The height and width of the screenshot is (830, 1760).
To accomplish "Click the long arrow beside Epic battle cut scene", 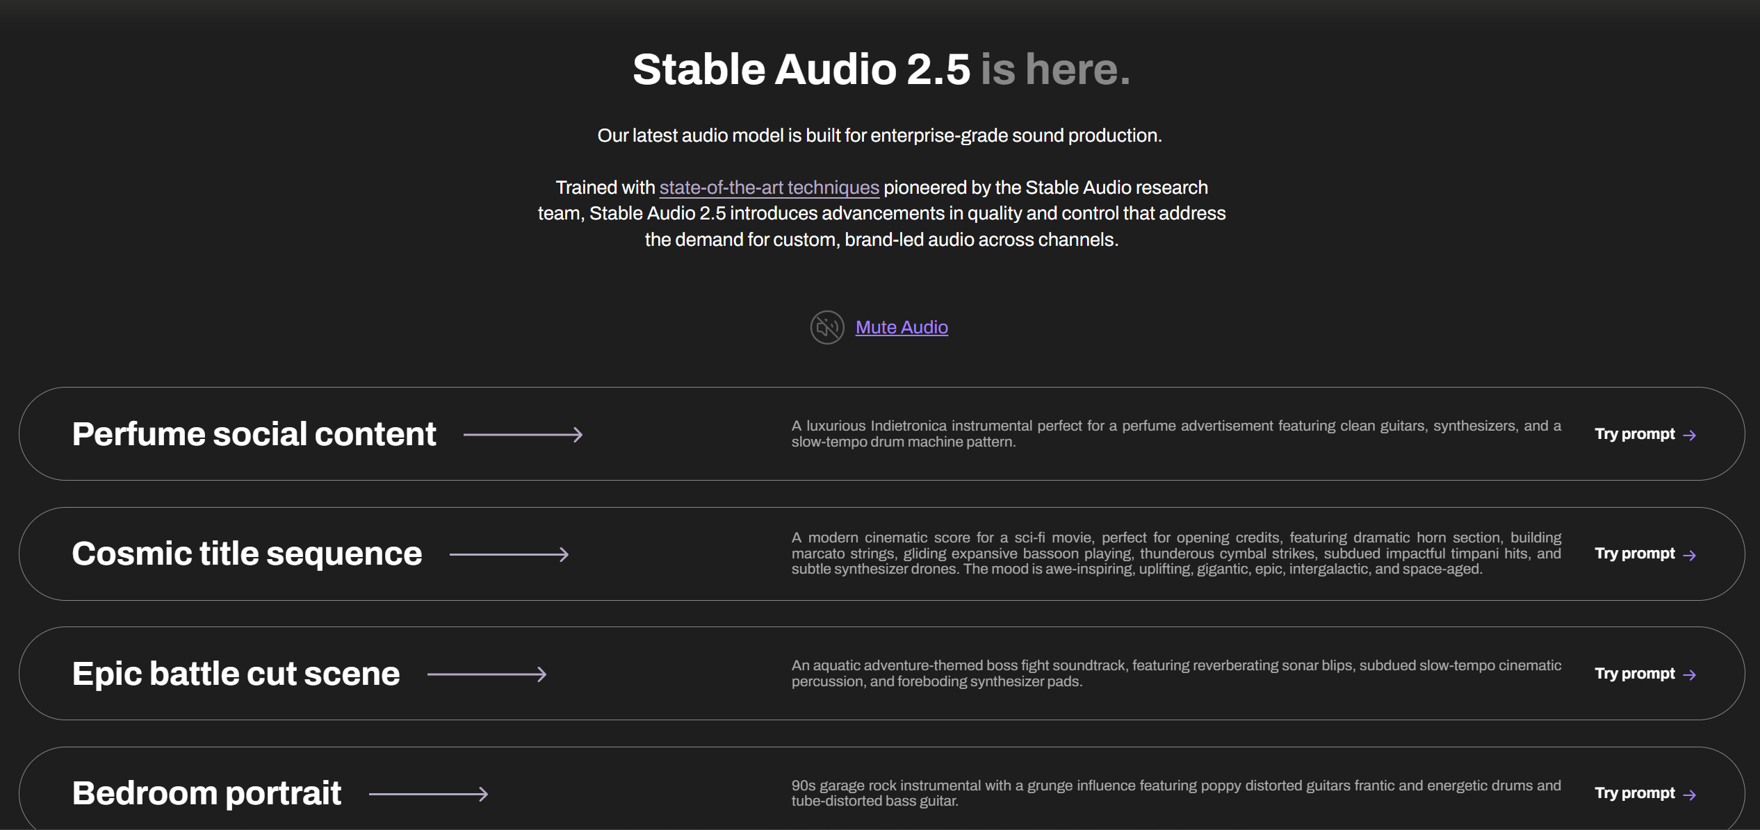I will pyautogui.click(x=487, y=674).
